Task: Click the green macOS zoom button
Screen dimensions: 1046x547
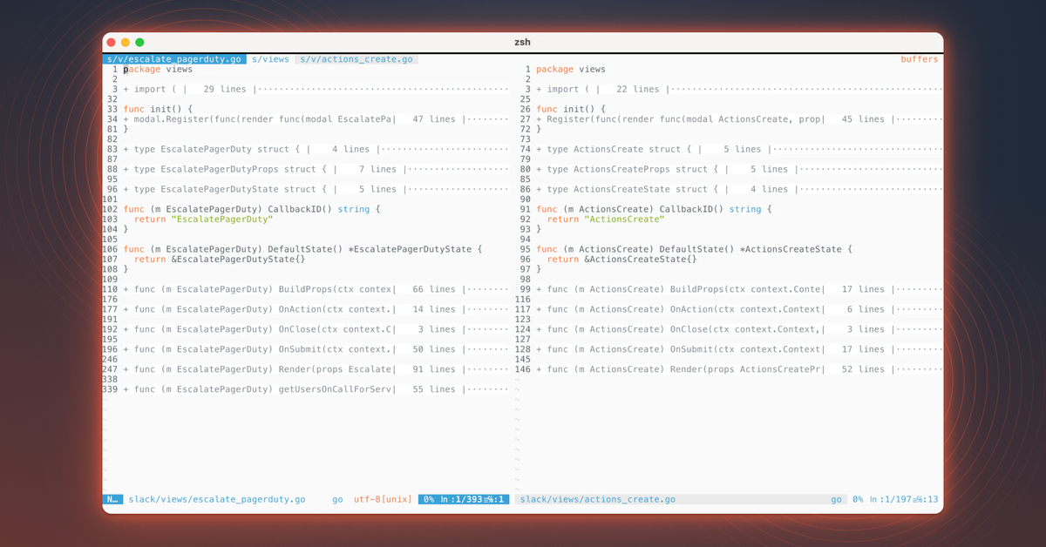Action: [139, 41]
